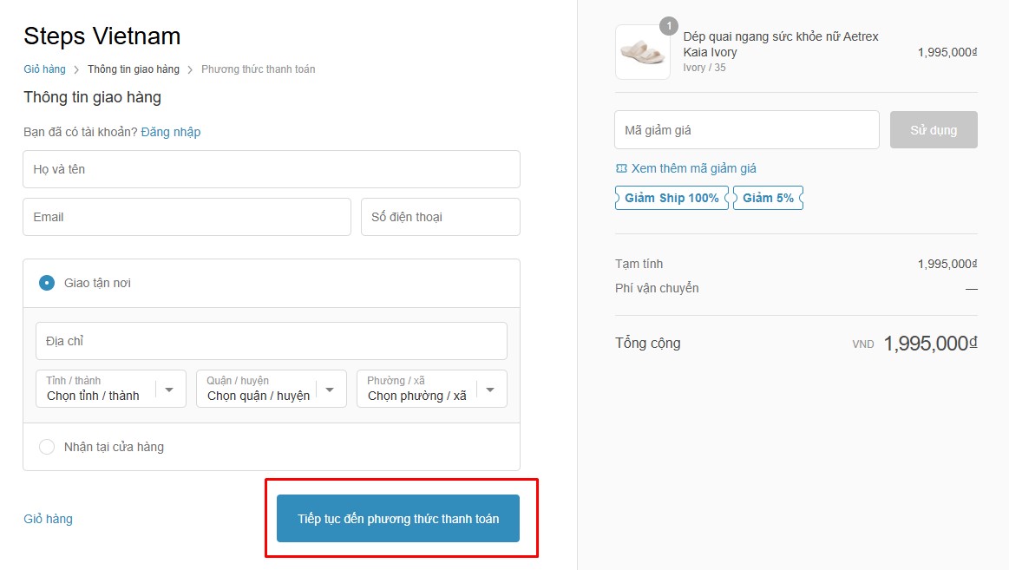Select the Nhận tại cửa hàng option
This screenshot has height=570, width=1009.
pyautogui.click(x=47, y=447)
